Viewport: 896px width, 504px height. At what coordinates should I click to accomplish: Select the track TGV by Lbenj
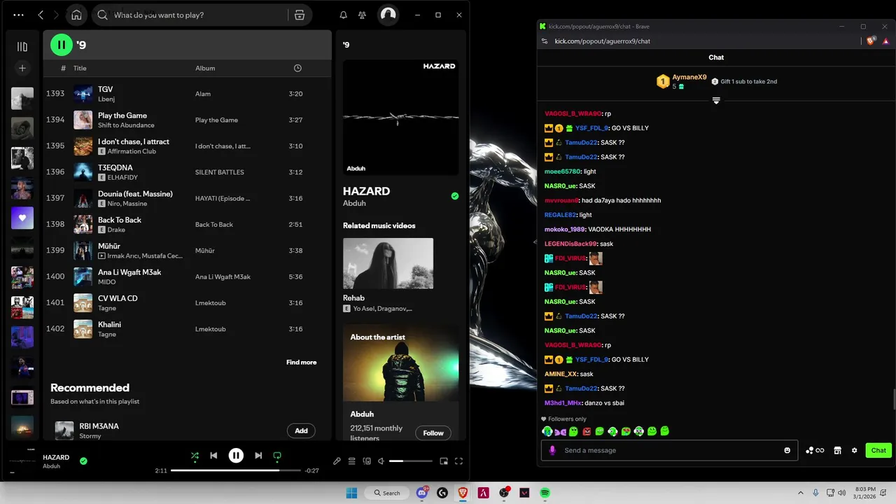[187, 94]
